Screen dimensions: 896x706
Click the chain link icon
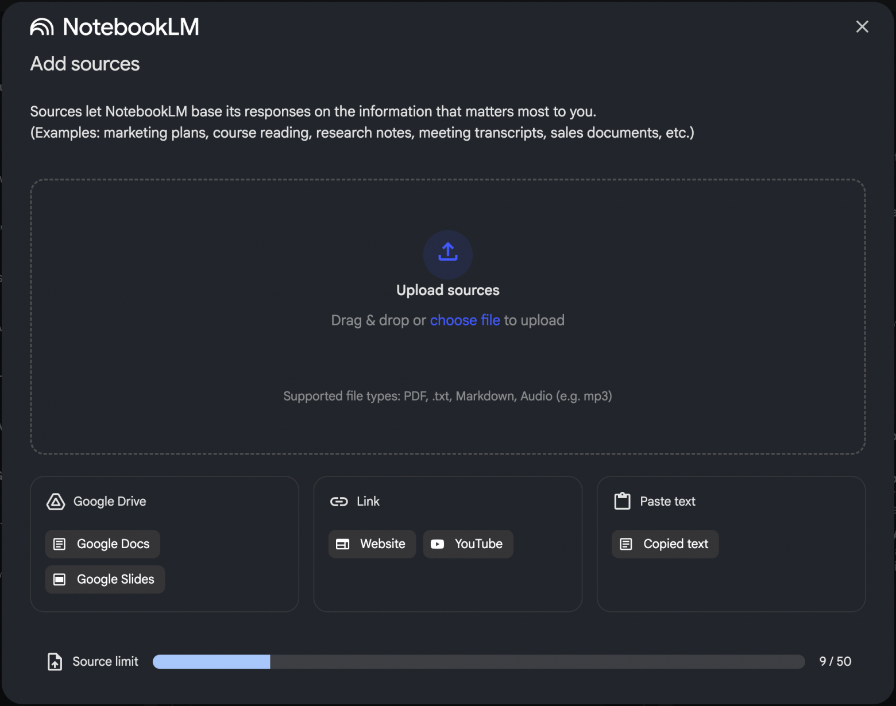point(339,502)
